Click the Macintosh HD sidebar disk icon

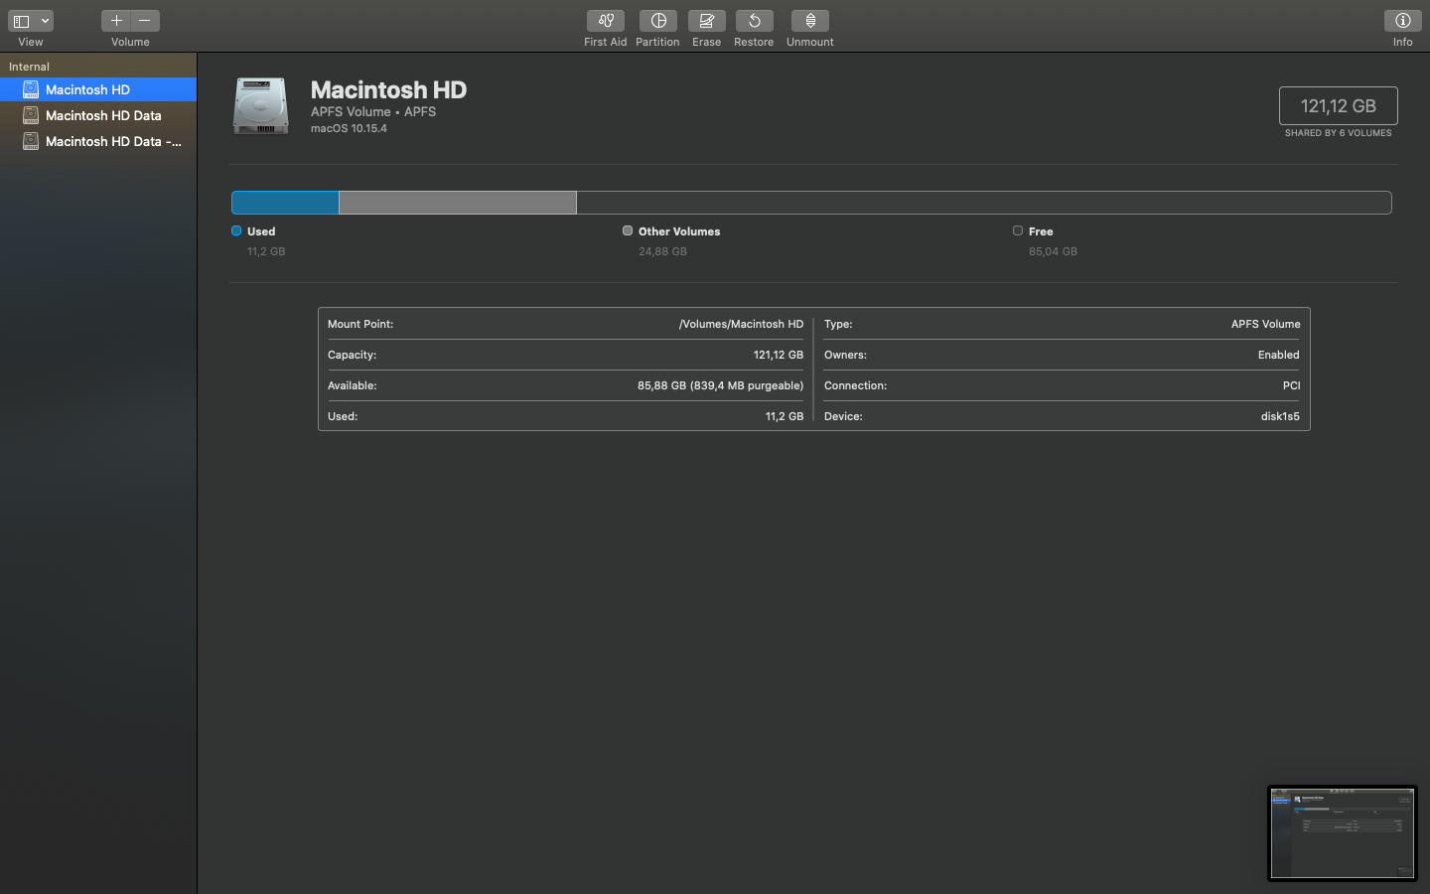31,89
